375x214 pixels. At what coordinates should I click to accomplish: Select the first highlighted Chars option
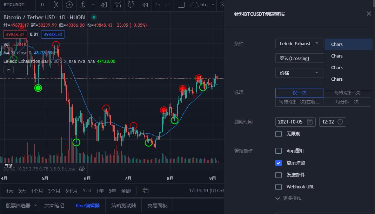[348, 44]
